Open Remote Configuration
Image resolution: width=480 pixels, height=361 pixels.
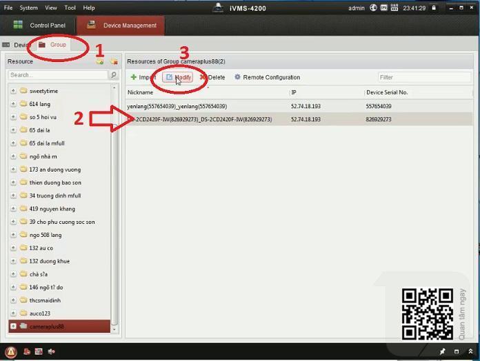coord(267,77)
